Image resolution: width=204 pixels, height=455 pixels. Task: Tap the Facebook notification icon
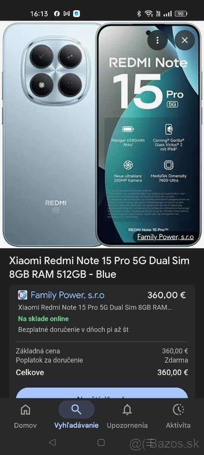(57, 14)
